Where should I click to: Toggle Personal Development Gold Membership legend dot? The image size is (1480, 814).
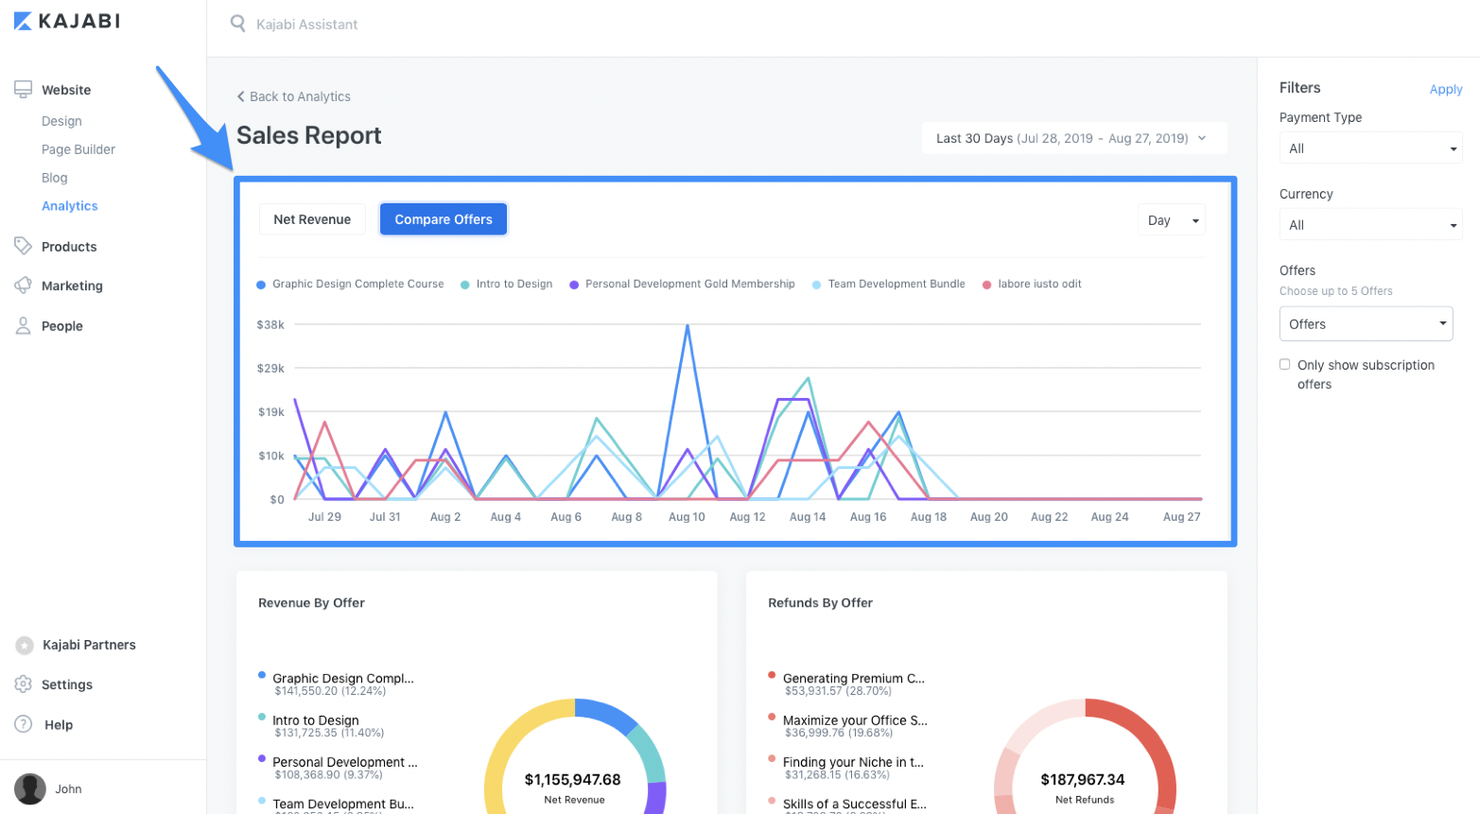(x=574, y=285)
